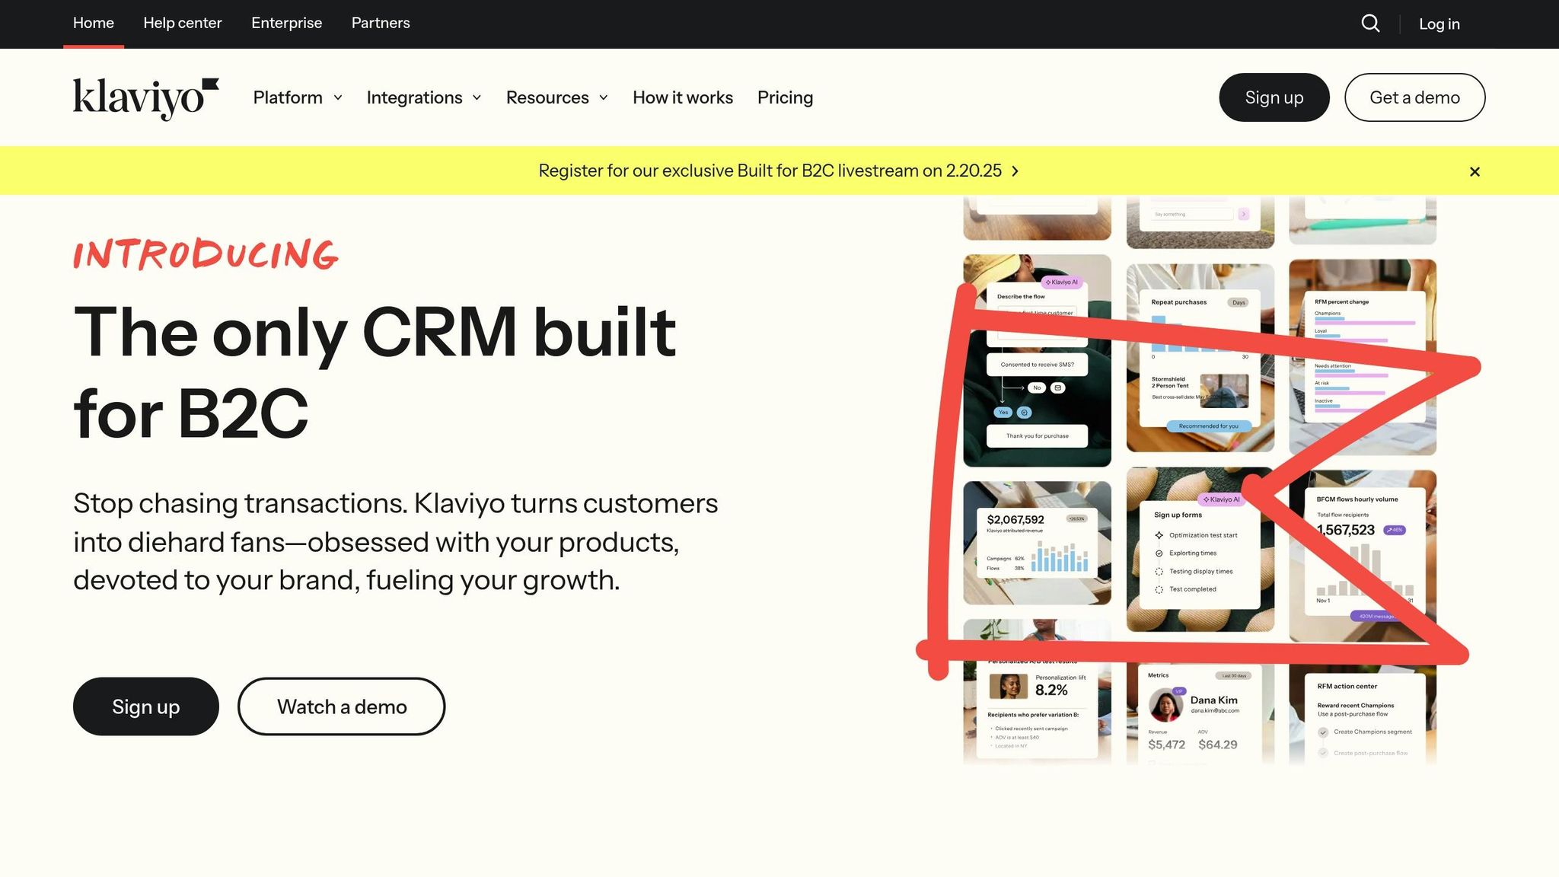Click the $5,472 revenue value

[x=1166, y=745]
